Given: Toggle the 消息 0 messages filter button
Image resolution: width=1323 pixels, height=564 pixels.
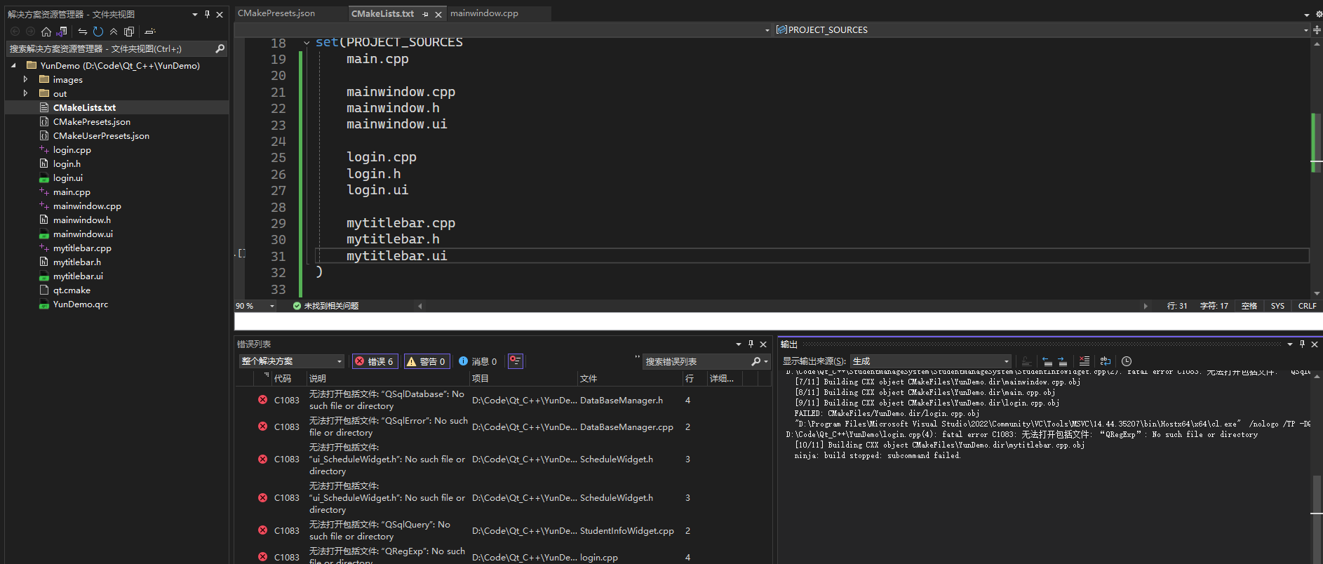Looking at the screenshot, I should click(478, 361).
